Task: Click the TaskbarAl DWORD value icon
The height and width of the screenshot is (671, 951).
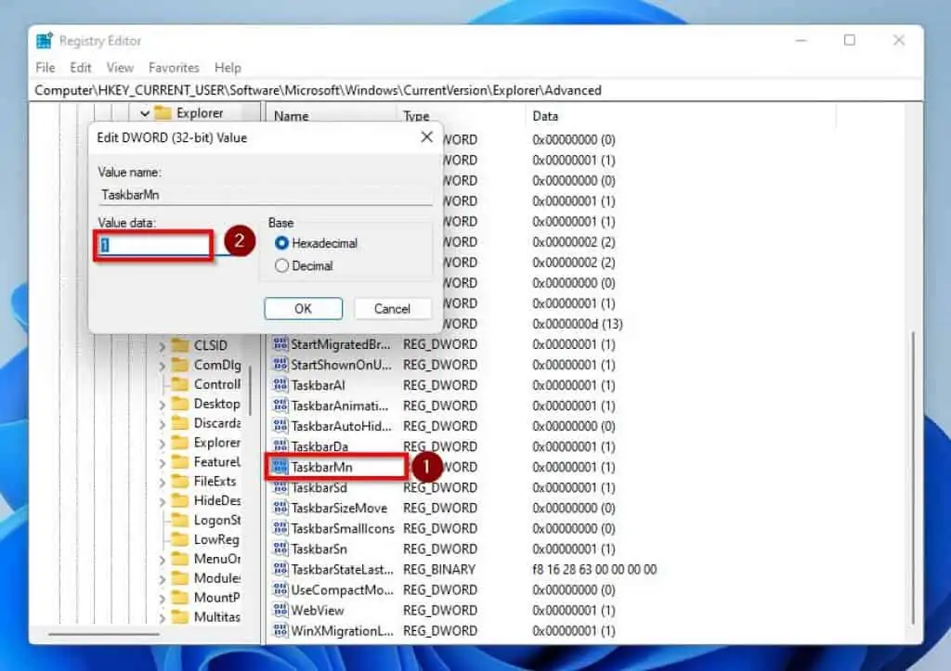Action: click(280, 385)
